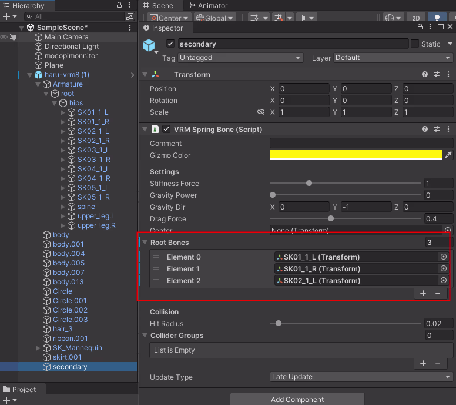The height and width of the screenshot is (405, 456).
Task: Adjust the Drag Force slider
Action: (x=345, y=218)
